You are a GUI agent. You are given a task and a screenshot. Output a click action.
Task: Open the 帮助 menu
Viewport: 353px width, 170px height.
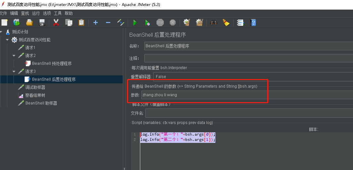click(x=69, y=13)
